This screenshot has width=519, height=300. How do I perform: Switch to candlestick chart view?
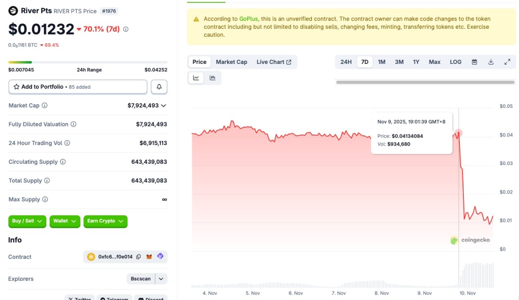212,77
